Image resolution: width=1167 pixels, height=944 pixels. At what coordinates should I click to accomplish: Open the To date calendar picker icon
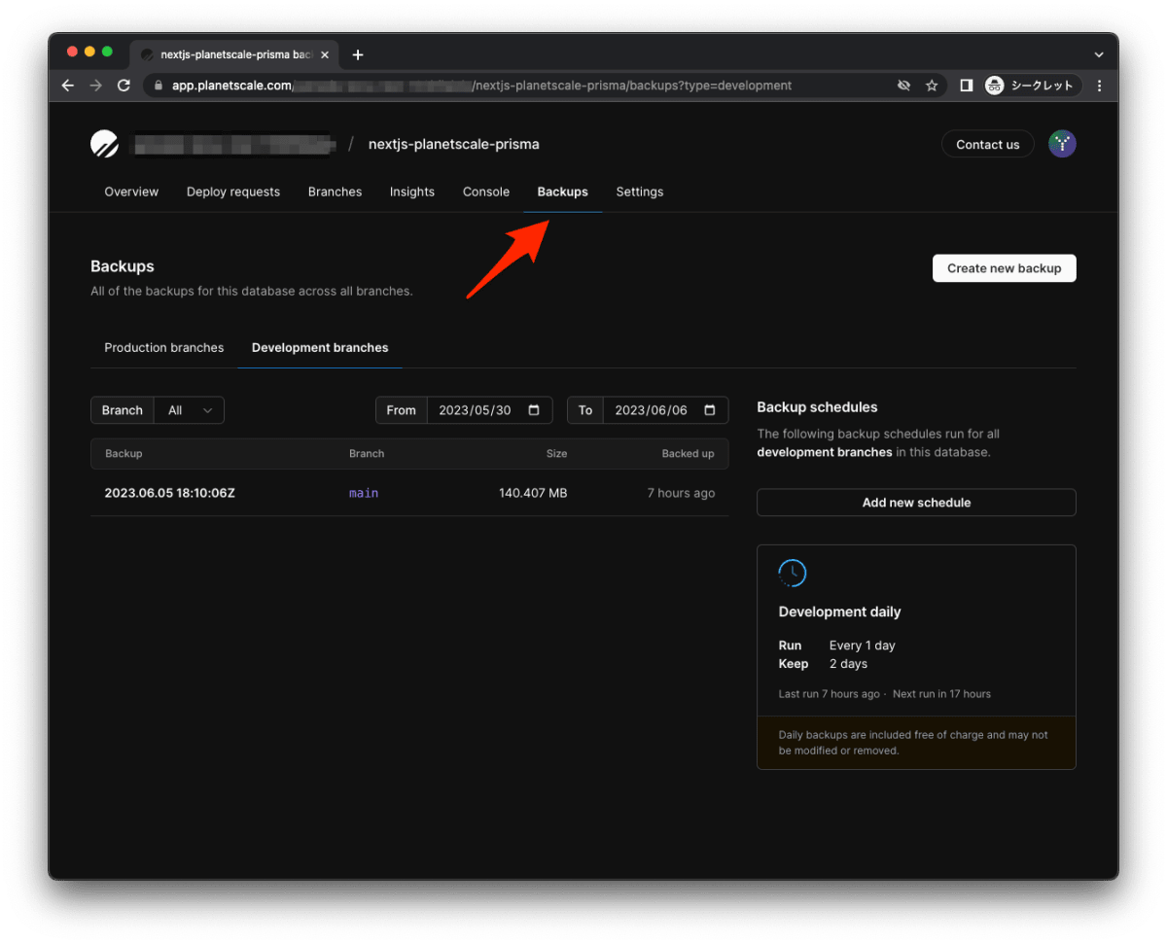(x=710, y=410)
